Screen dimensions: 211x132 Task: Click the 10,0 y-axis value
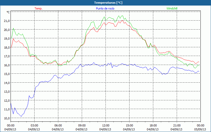point(7,118)
